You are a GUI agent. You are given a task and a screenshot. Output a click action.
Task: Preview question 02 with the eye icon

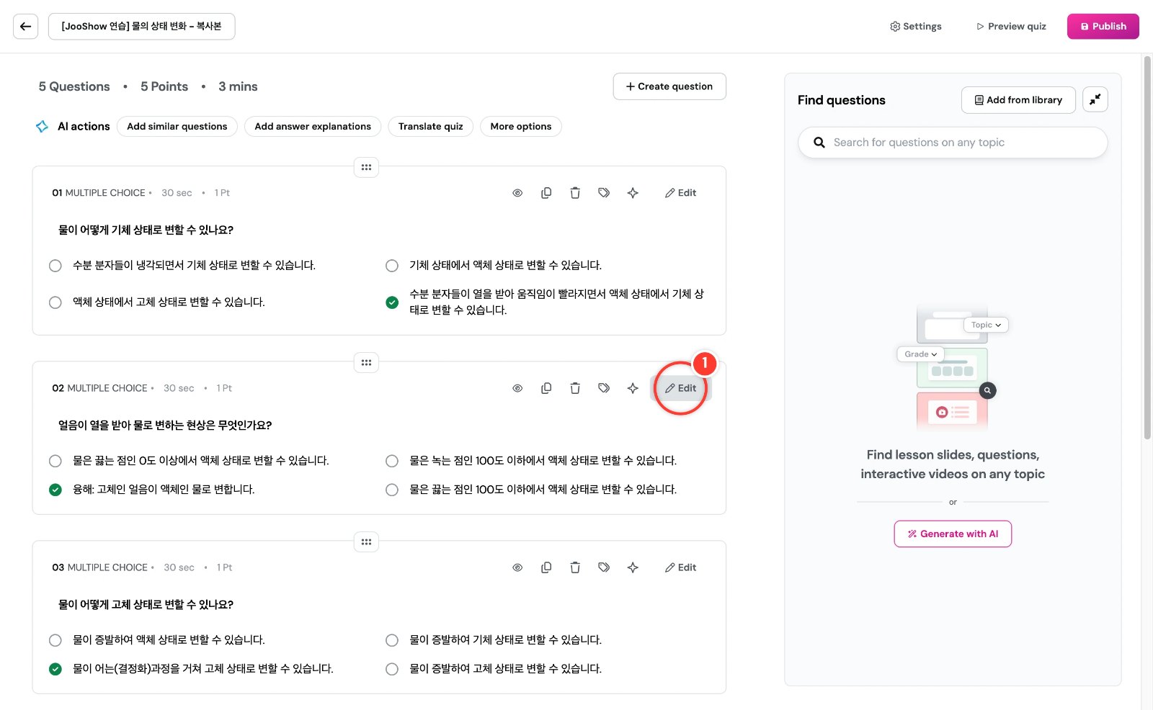(x=517, y=388)
